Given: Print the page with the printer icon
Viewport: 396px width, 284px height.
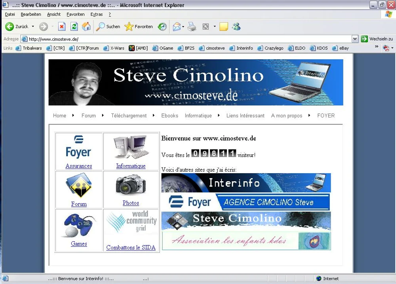Looking at the screenshot, I should tap(192, 27).
